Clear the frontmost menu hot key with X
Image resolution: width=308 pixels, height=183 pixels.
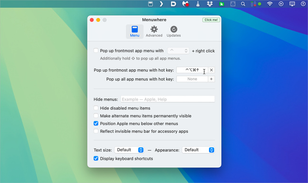coord(212,70)
